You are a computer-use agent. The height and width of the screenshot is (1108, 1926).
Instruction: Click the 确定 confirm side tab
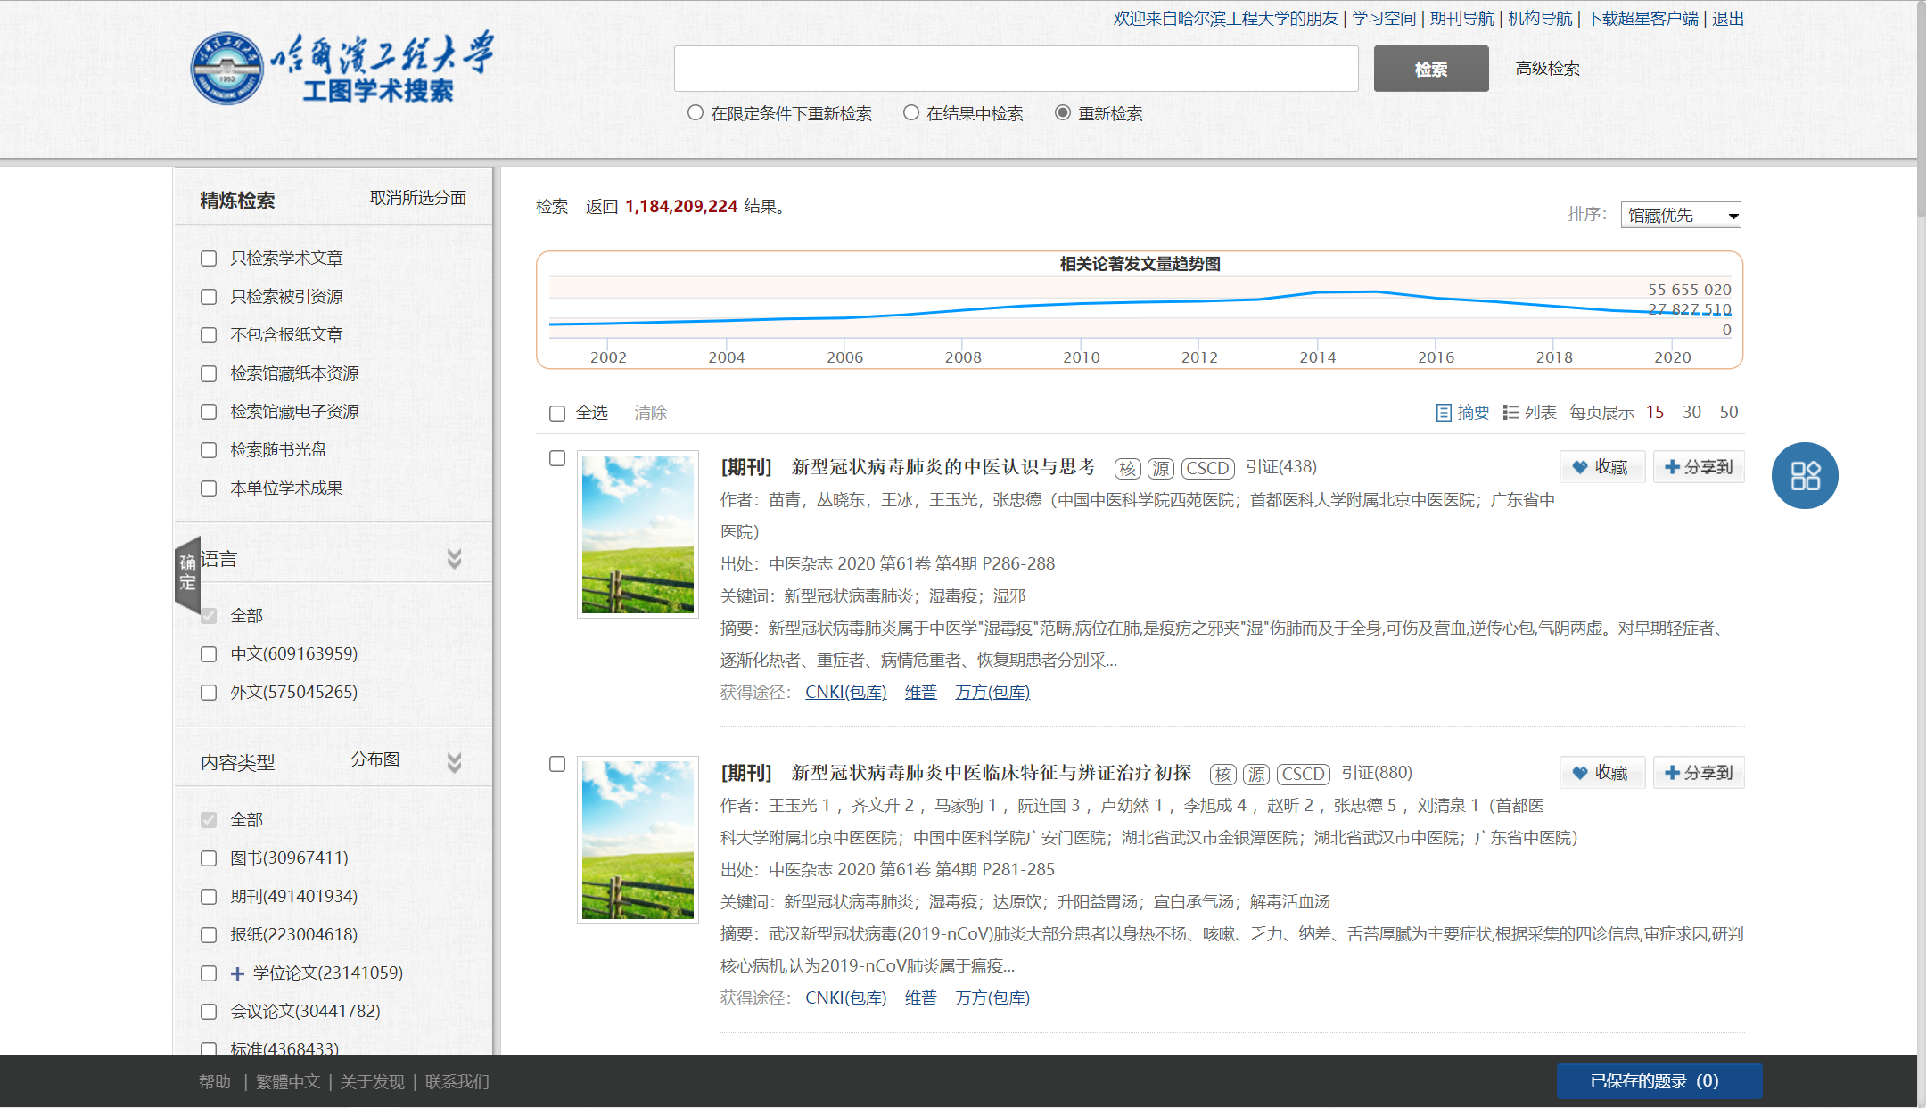tap(187, 573)
